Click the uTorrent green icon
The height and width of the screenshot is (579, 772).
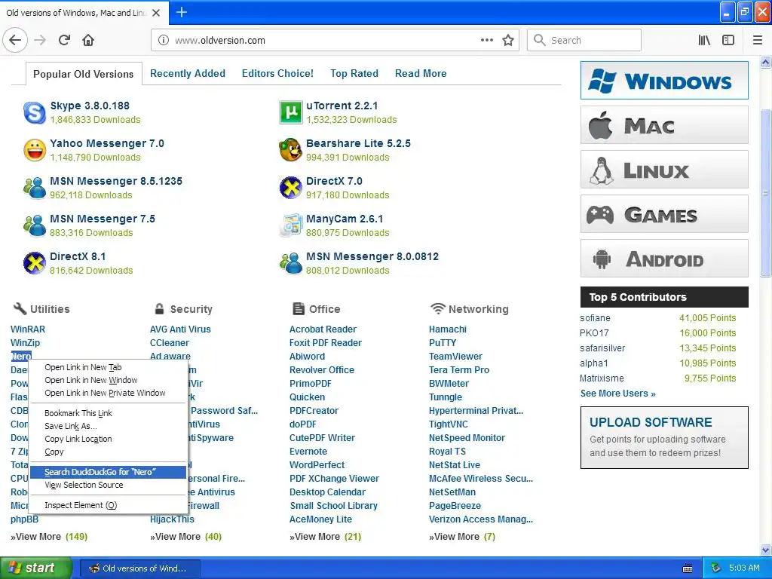290,113
